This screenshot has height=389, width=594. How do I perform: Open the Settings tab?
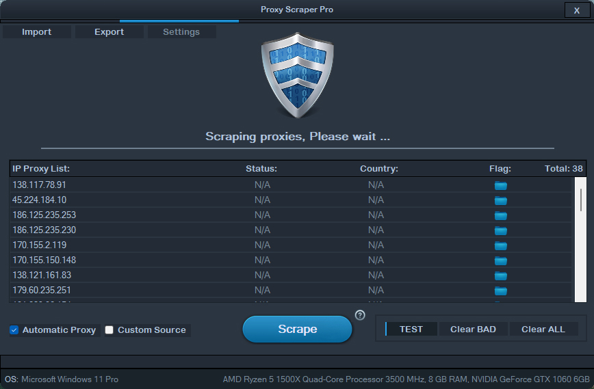click(181, 31)
